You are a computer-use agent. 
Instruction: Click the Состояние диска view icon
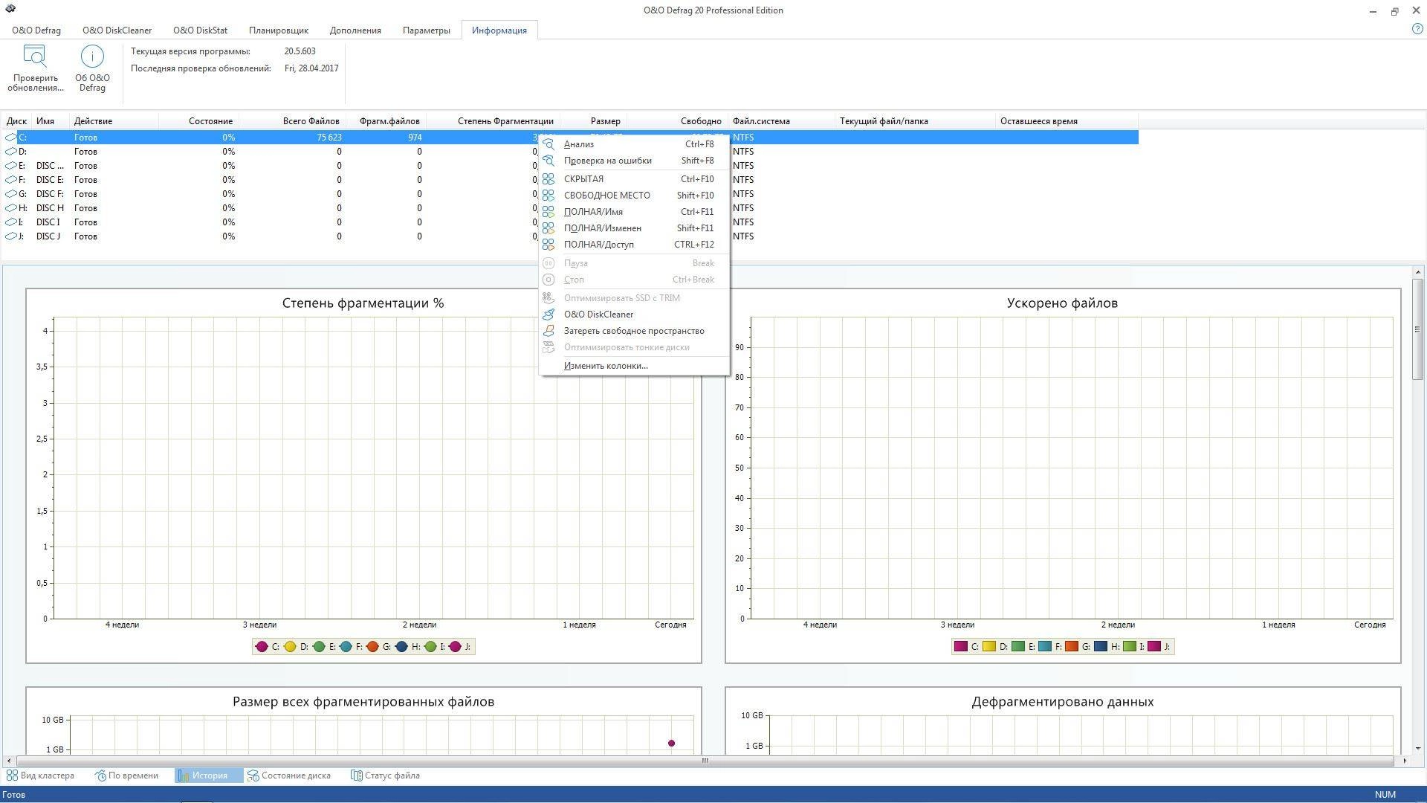(x=253, y=775)
